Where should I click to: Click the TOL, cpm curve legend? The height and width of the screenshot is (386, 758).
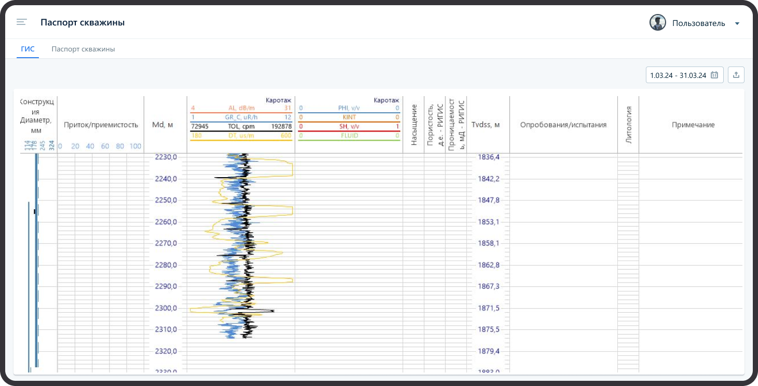(x=241, y=126)
